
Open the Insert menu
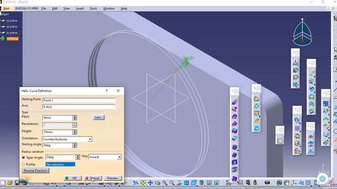click(x=80, y=8)
